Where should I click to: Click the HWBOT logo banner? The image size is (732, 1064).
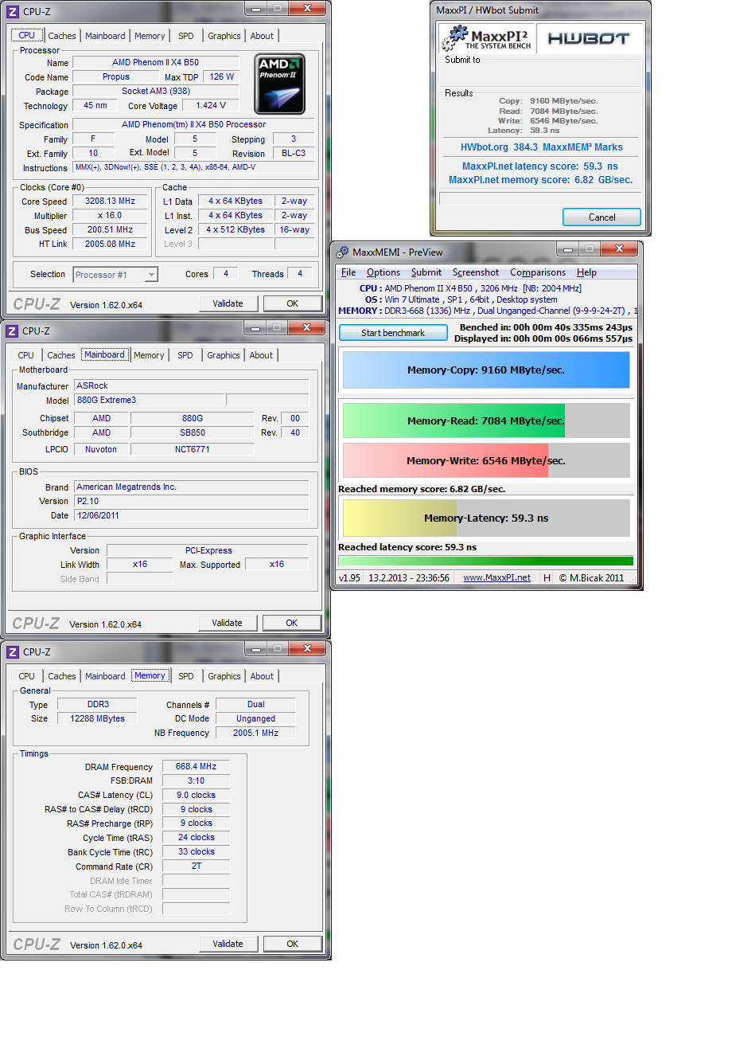pyautogui.click(x=589, y=38)
